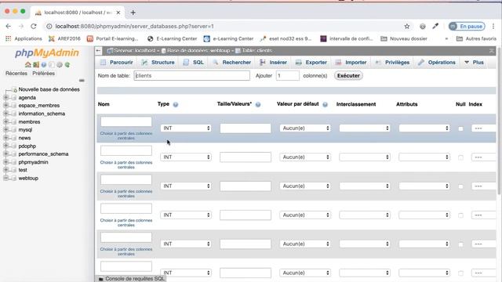Show the Récentes tables list
This screenshot has height=282, width=502.
click(16, 73)
